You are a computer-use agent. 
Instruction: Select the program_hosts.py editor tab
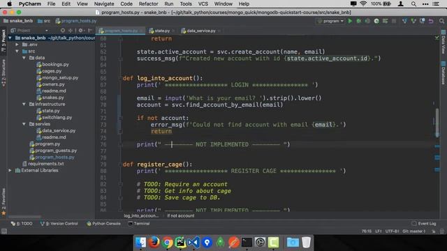[x=120, y=31]
